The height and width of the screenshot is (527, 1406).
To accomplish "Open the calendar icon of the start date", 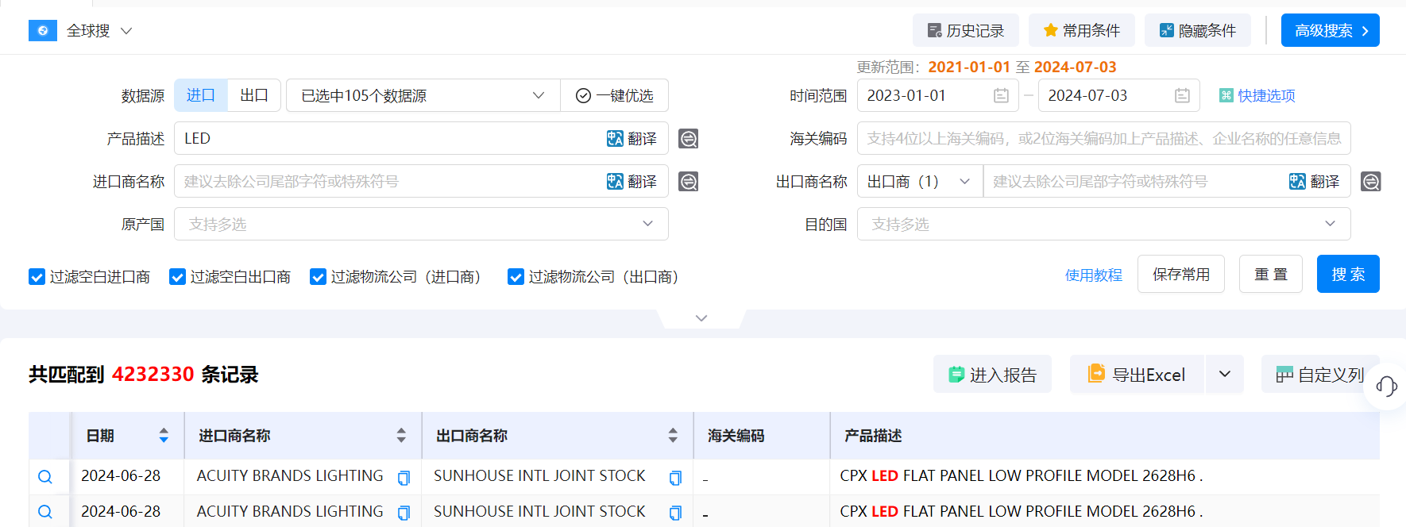I will (1001, 96).
